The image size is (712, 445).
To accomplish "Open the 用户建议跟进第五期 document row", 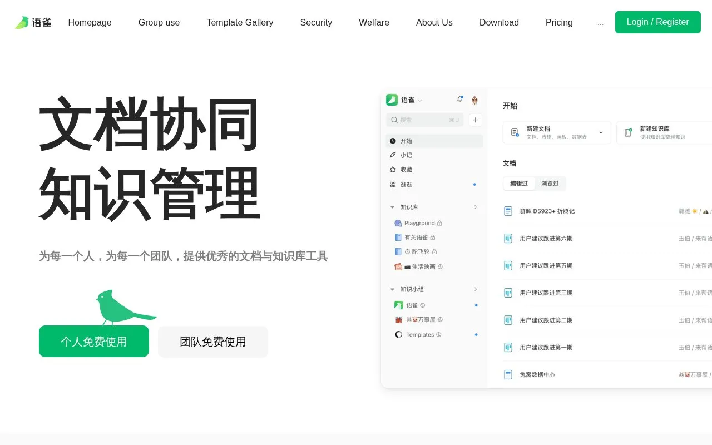I will (607, 266).
